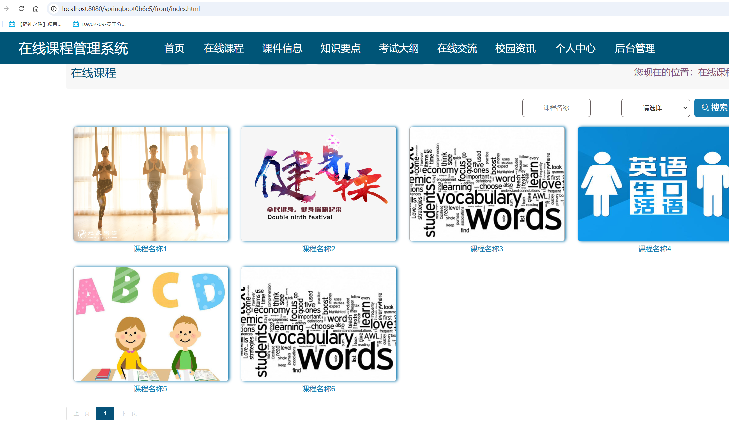729x421 pixels.
Task: Switch to the 首页 tab
Action: coord(174,48)
